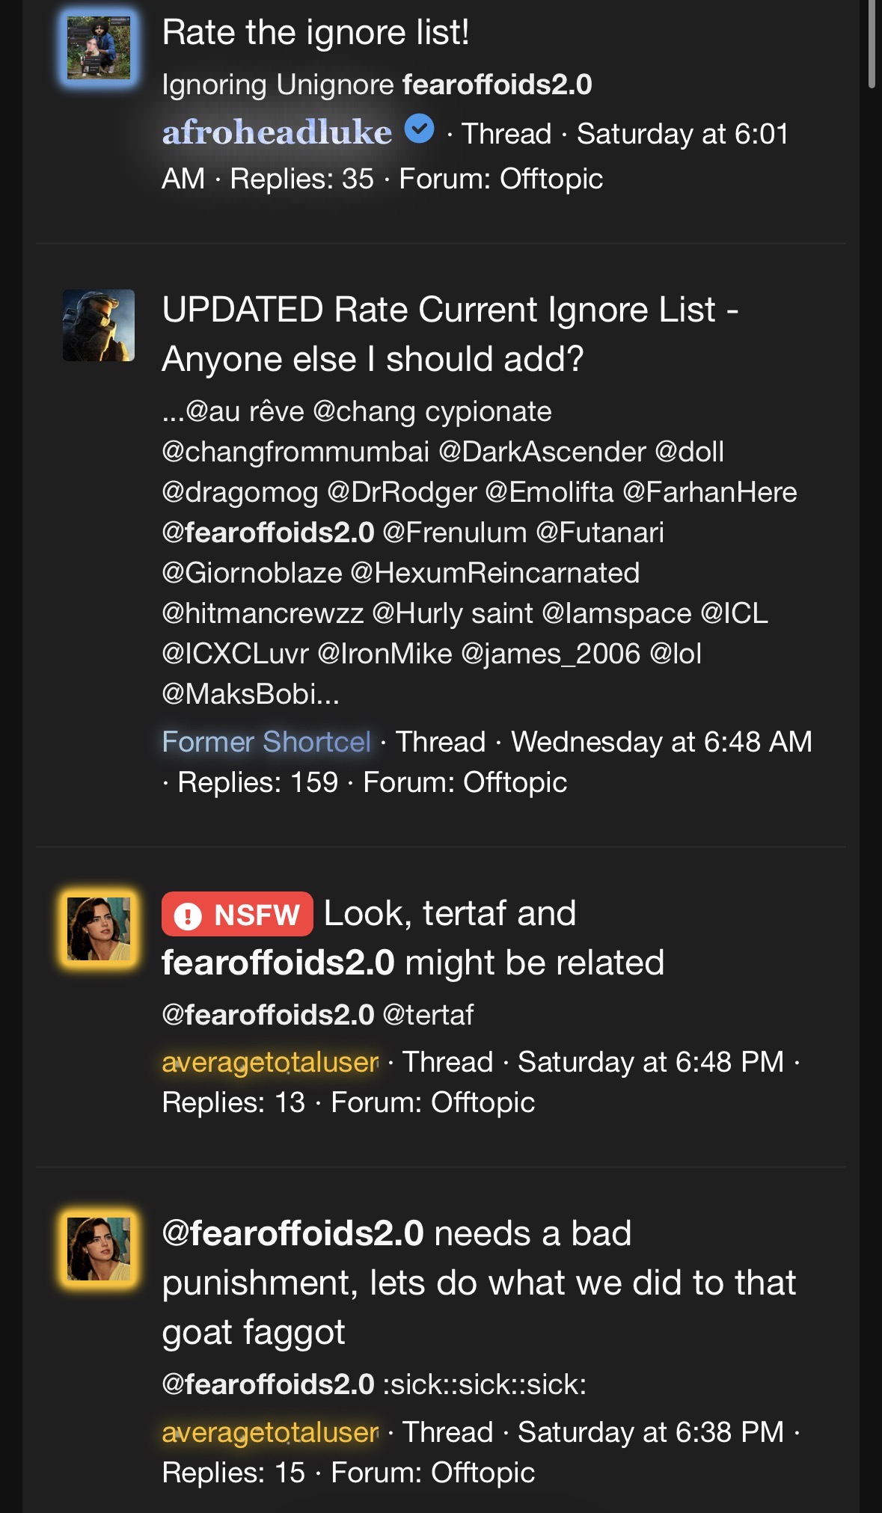
Task: Tap the @HexumReincarnated mention
Action: (x=495, y=573)
